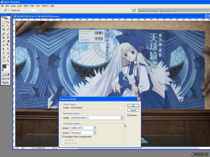
Task: Click the background color swatch
Action: click(7, 69)
